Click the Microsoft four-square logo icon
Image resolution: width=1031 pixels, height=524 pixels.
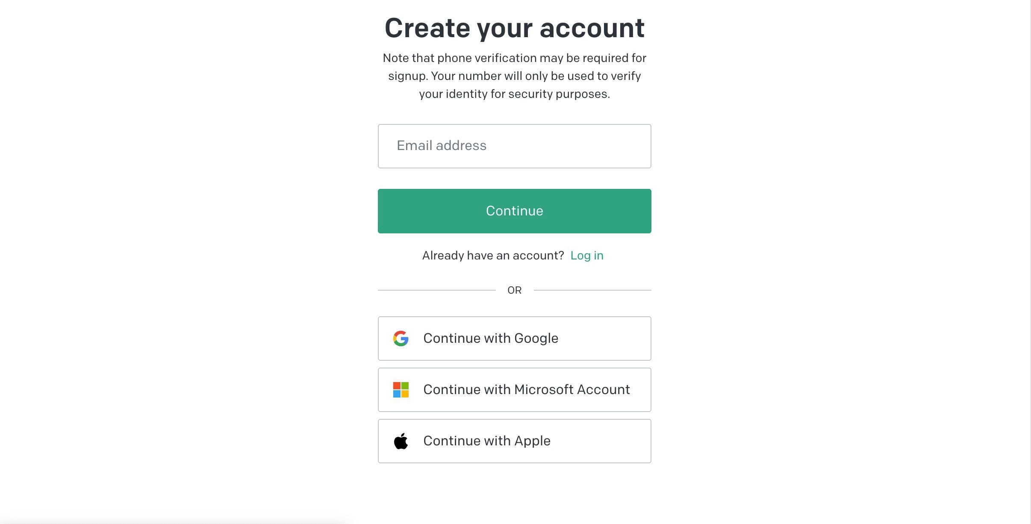[401, 389]
